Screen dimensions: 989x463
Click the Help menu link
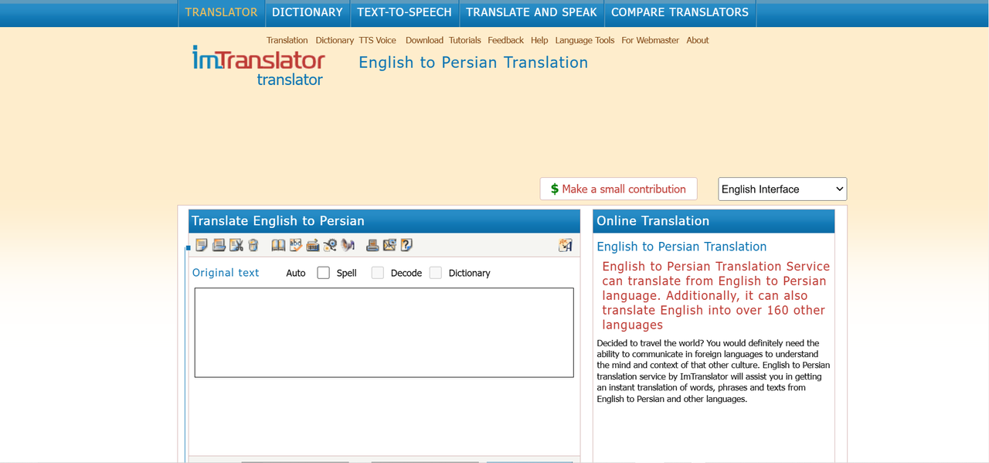(x=539, y=40)
